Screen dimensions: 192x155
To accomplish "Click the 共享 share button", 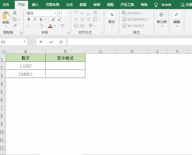I will pyautogui.click(x=186, y=5).
